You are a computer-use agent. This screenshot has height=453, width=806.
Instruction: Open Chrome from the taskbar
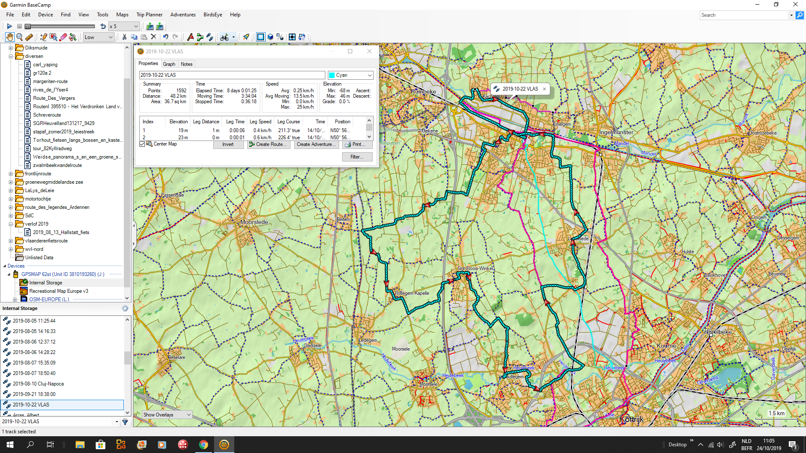204,445
